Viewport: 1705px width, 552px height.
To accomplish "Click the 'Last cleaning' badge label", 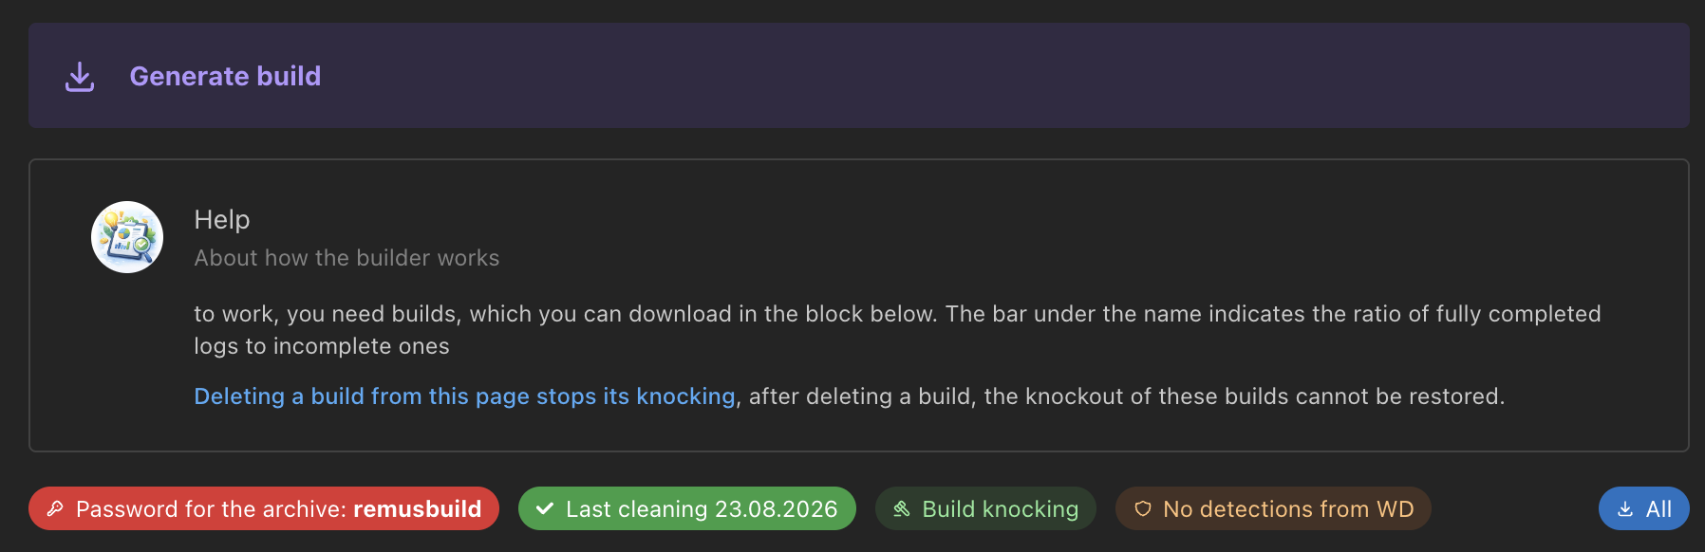I will coord(636,509).
